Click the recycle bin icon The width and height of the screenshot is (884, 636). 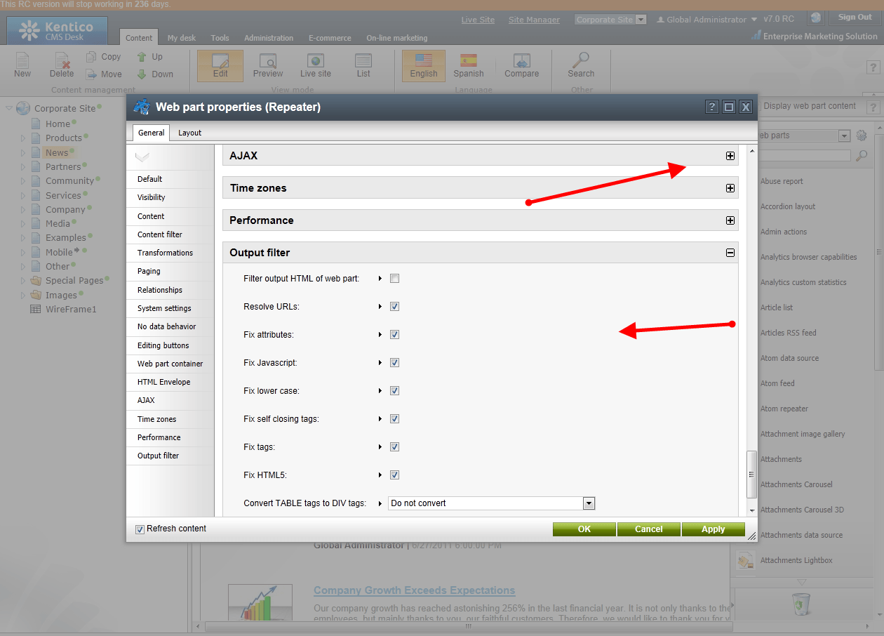(801, 603)
